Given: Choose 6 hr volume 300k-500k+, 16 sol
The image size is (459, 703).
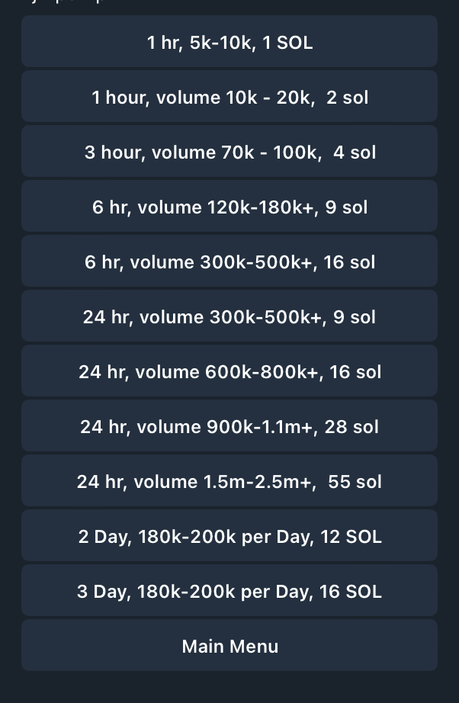Looking at the screenshot, I should pos(230,262).
